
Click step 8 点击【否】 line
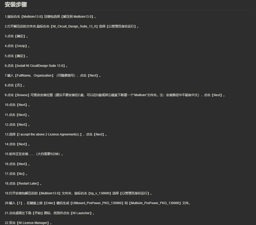click(x=15, y=86)
